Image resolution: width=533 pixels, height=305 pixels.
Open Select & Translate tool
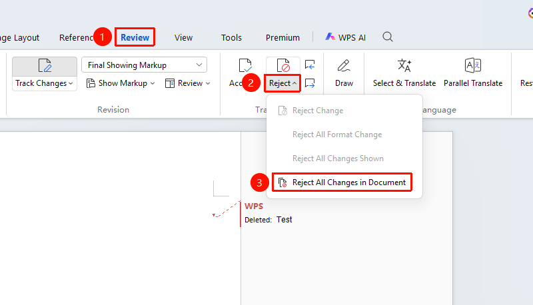404,73
